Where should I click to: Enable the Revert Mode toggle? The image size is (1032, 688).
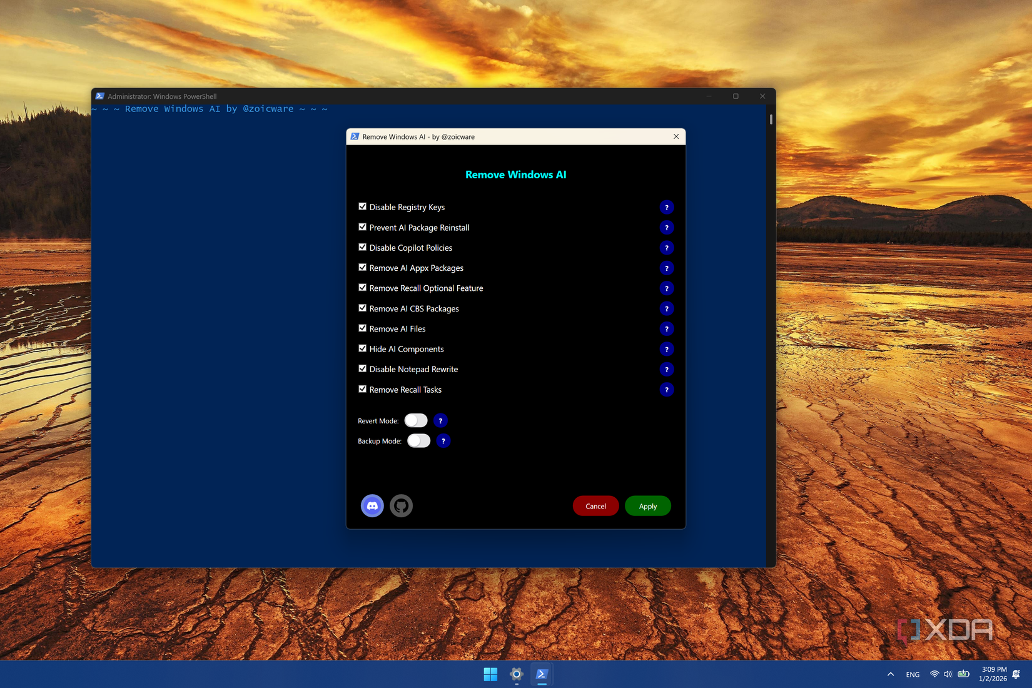(x=416, y=421)
